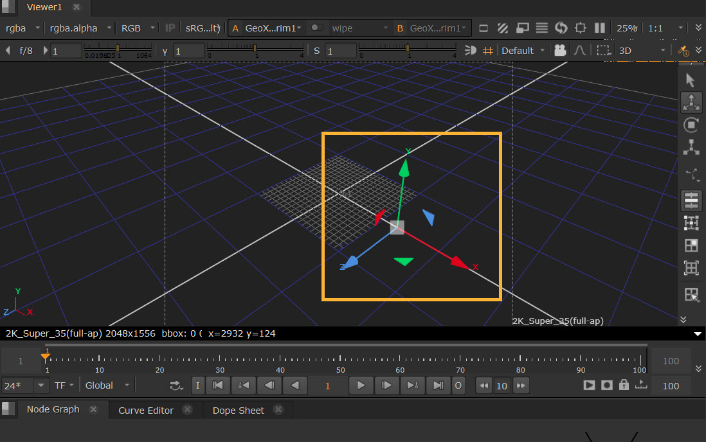Switch to the Curve Editor tab

pyautogui.click(x=146, y=410)
